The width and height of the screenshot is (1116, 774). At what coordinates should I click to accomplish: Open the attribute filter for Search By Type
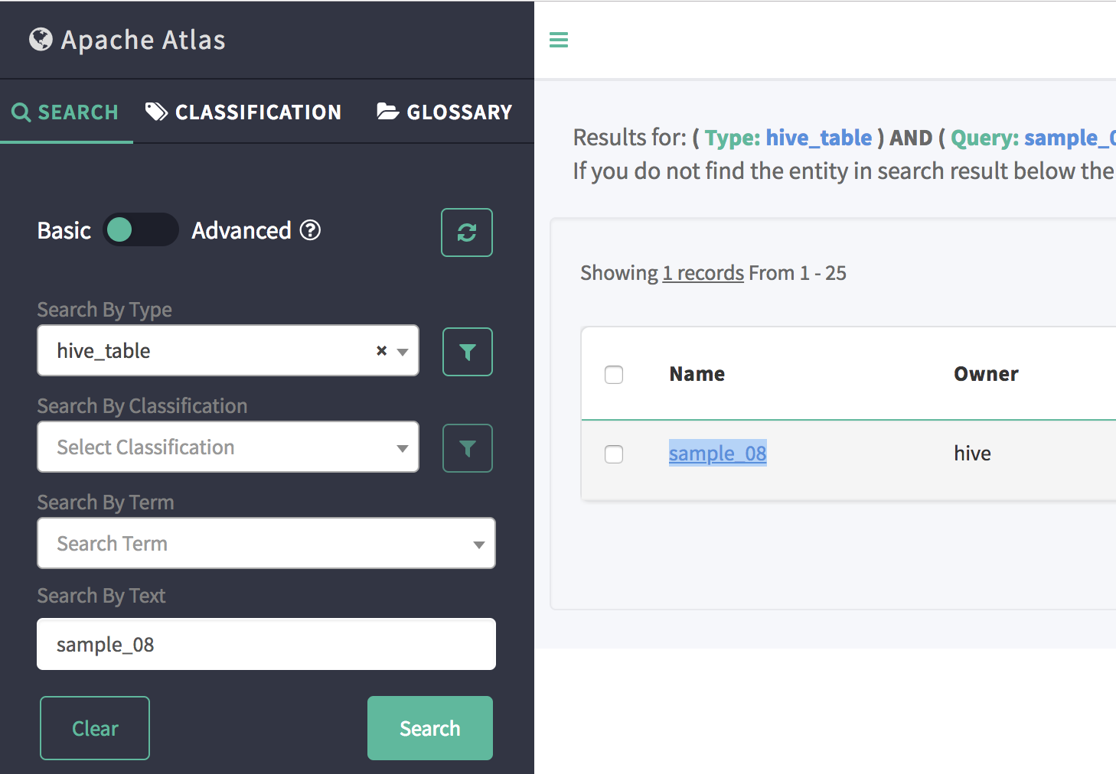pos(467,352)
